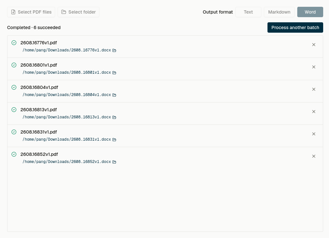
Task: Select file name 2608.16804v1.pdf
Action: [39, 87]
